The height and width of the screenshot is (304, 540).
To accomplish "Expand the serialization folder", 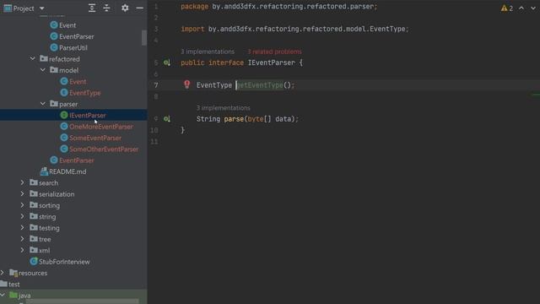I will point(23,194).
